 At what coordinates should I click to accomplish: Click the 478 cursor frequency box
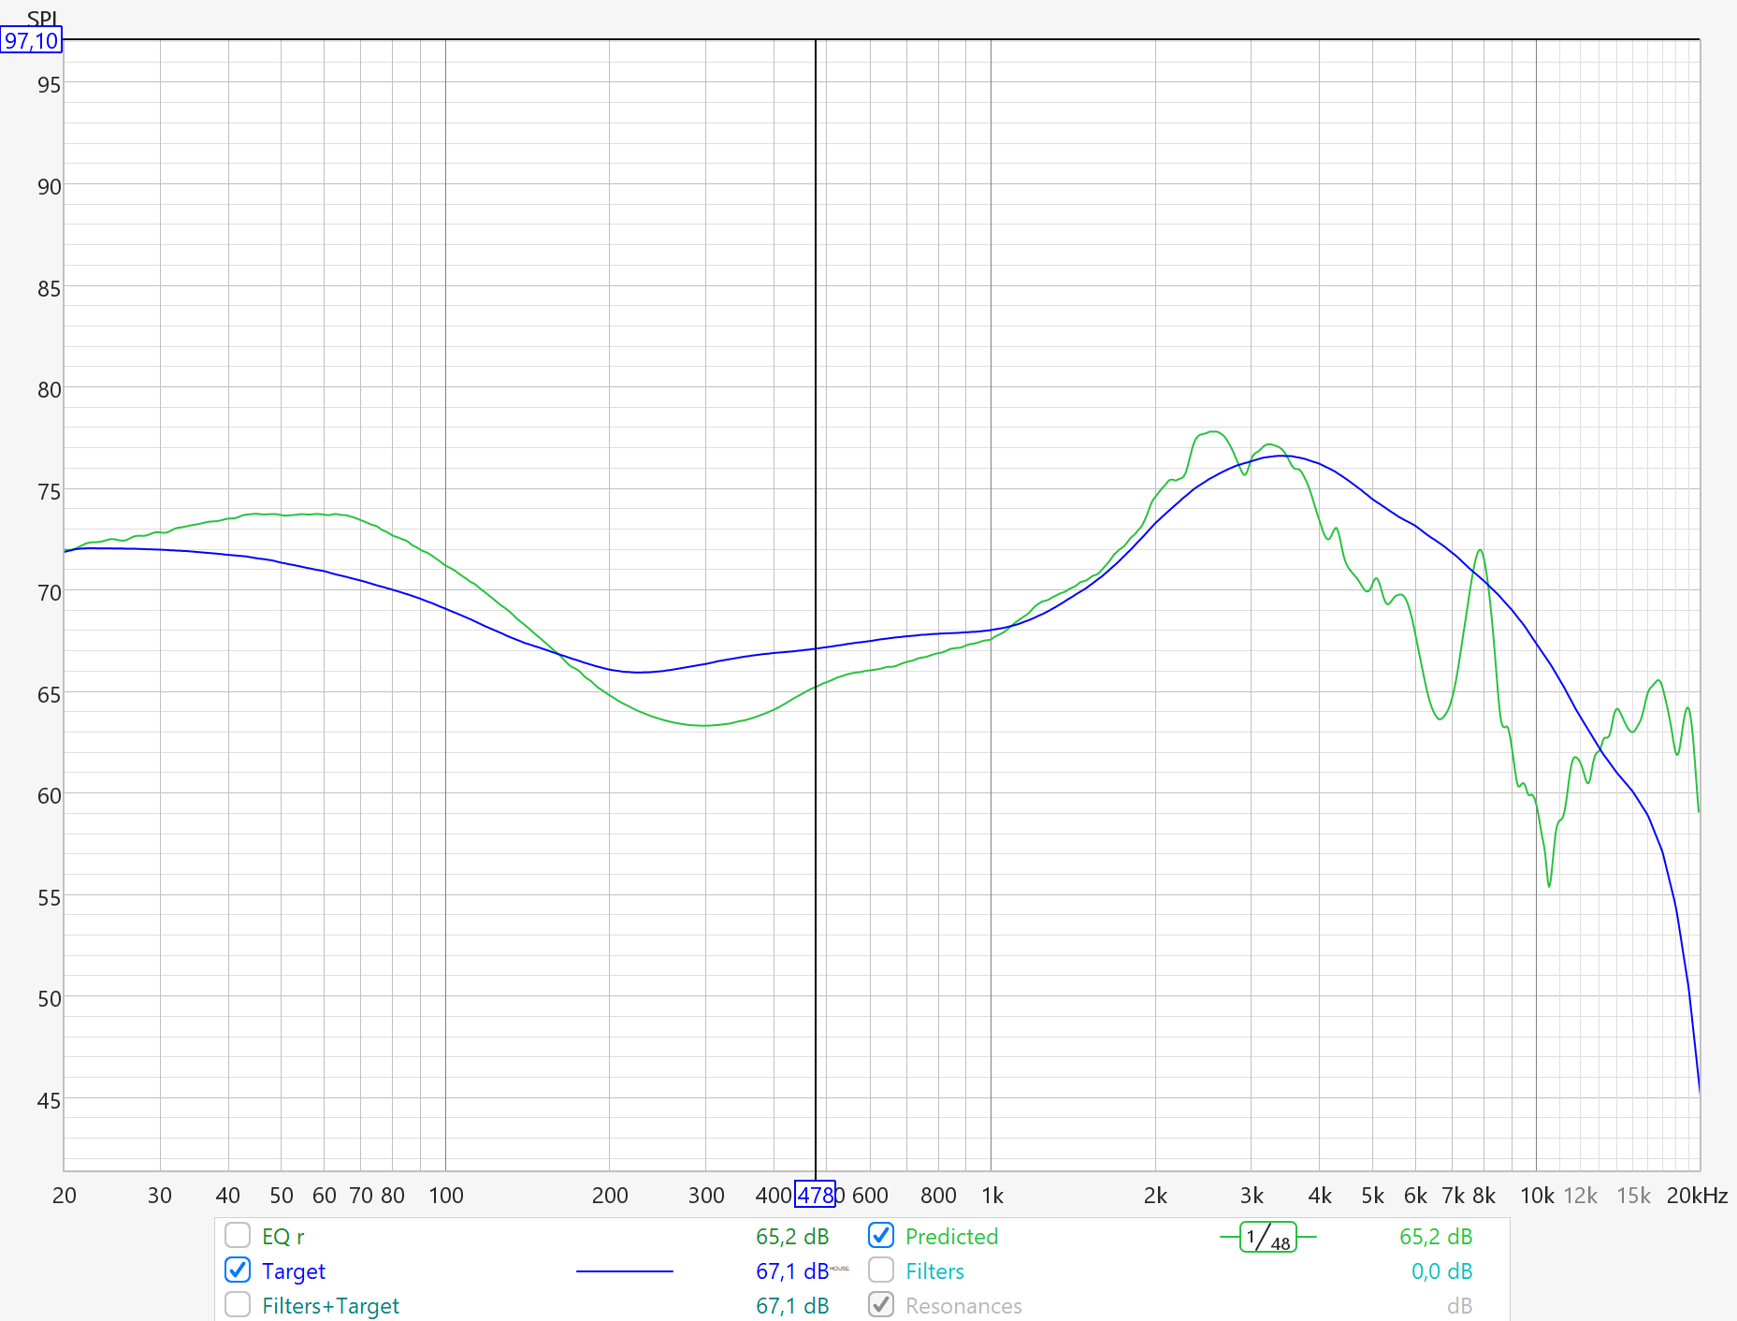click(x=815, y=1195)
